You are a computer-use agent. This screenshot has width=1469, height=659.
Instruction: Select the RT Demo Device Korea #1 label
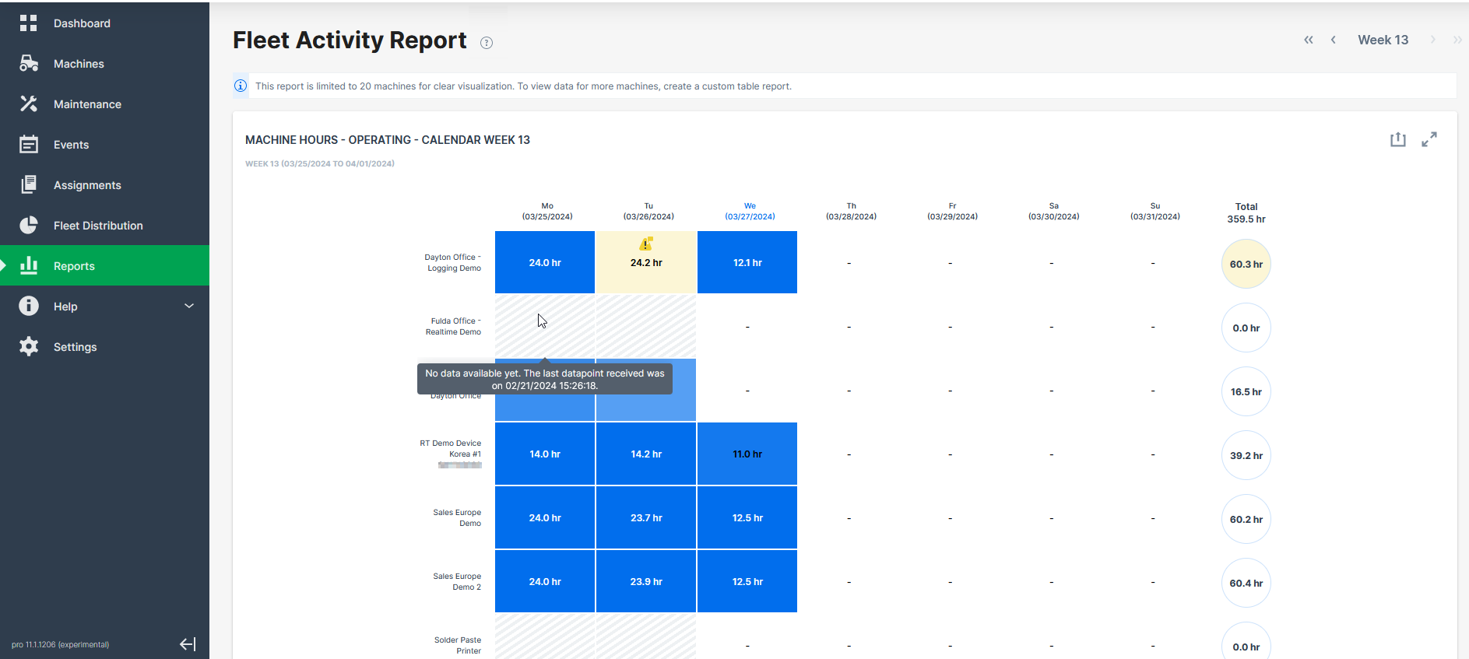[x=451, y=448]
